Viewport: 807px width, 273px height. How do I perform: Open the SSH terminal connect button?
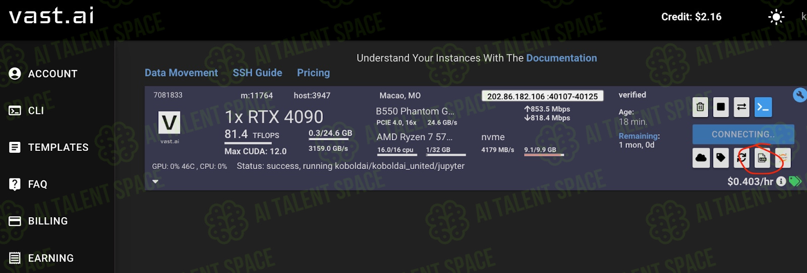coord(763,107)
